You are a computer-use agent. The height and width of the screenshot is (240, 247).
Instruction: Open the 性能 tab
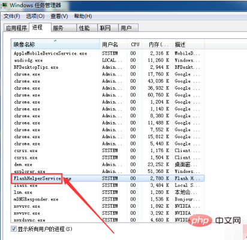(87, 28)
